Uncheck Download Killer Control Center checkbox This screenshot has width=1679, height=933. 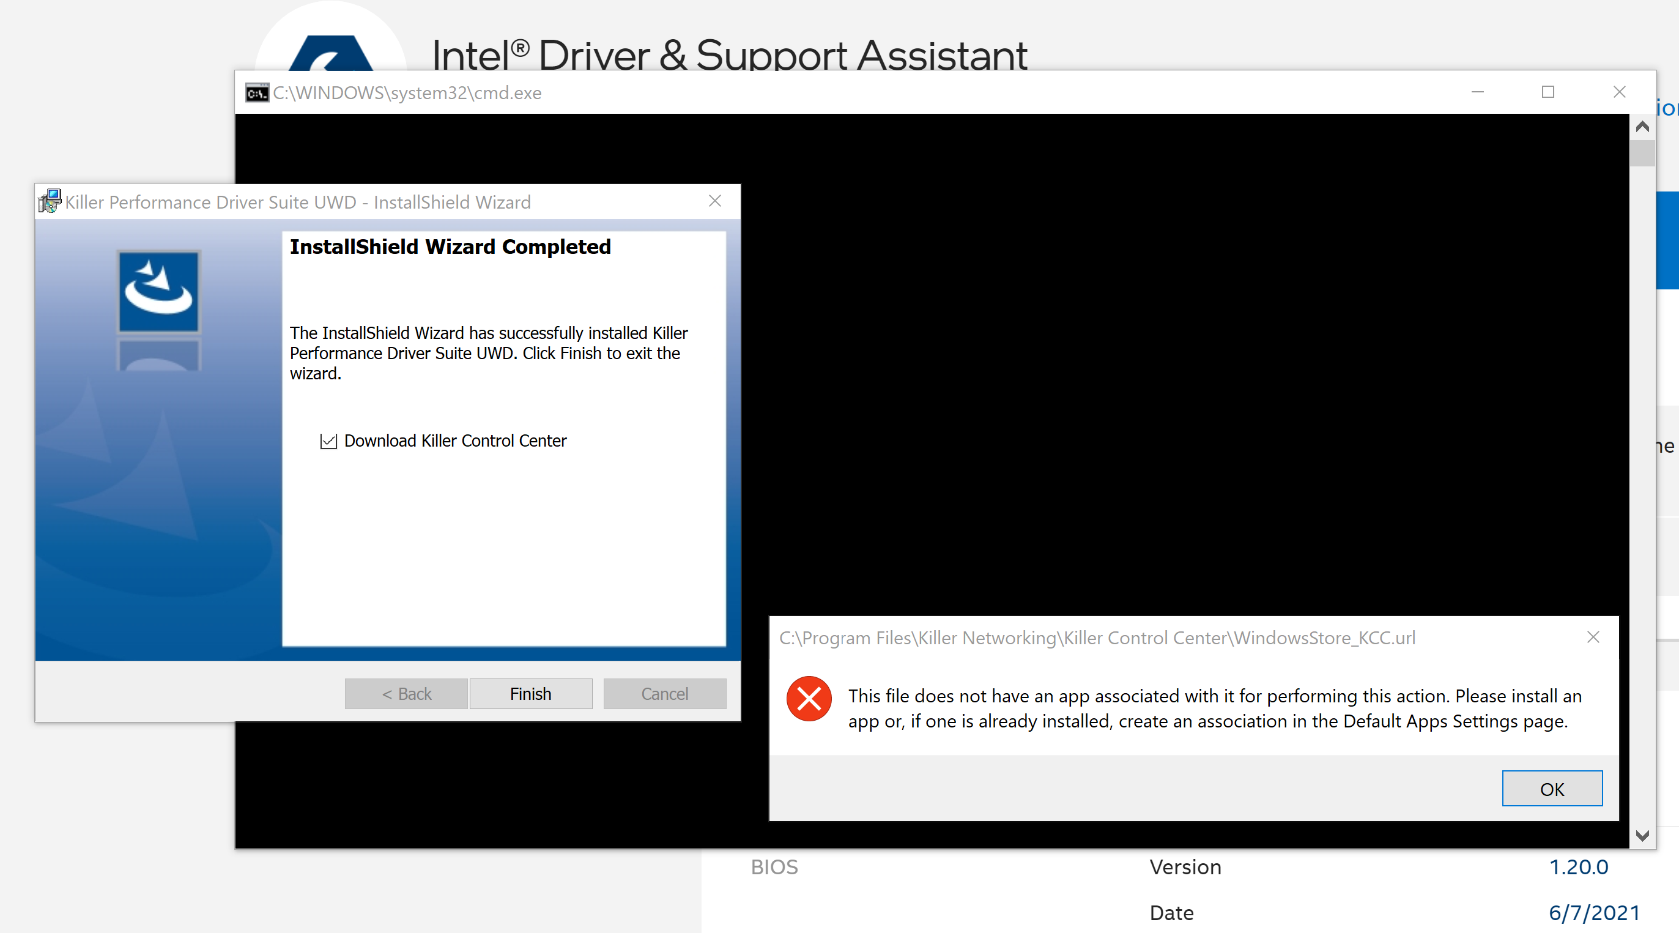[x=328, y=441]
